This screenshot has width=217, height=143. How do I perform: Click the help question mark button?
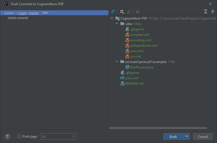[x=8, y=136]
